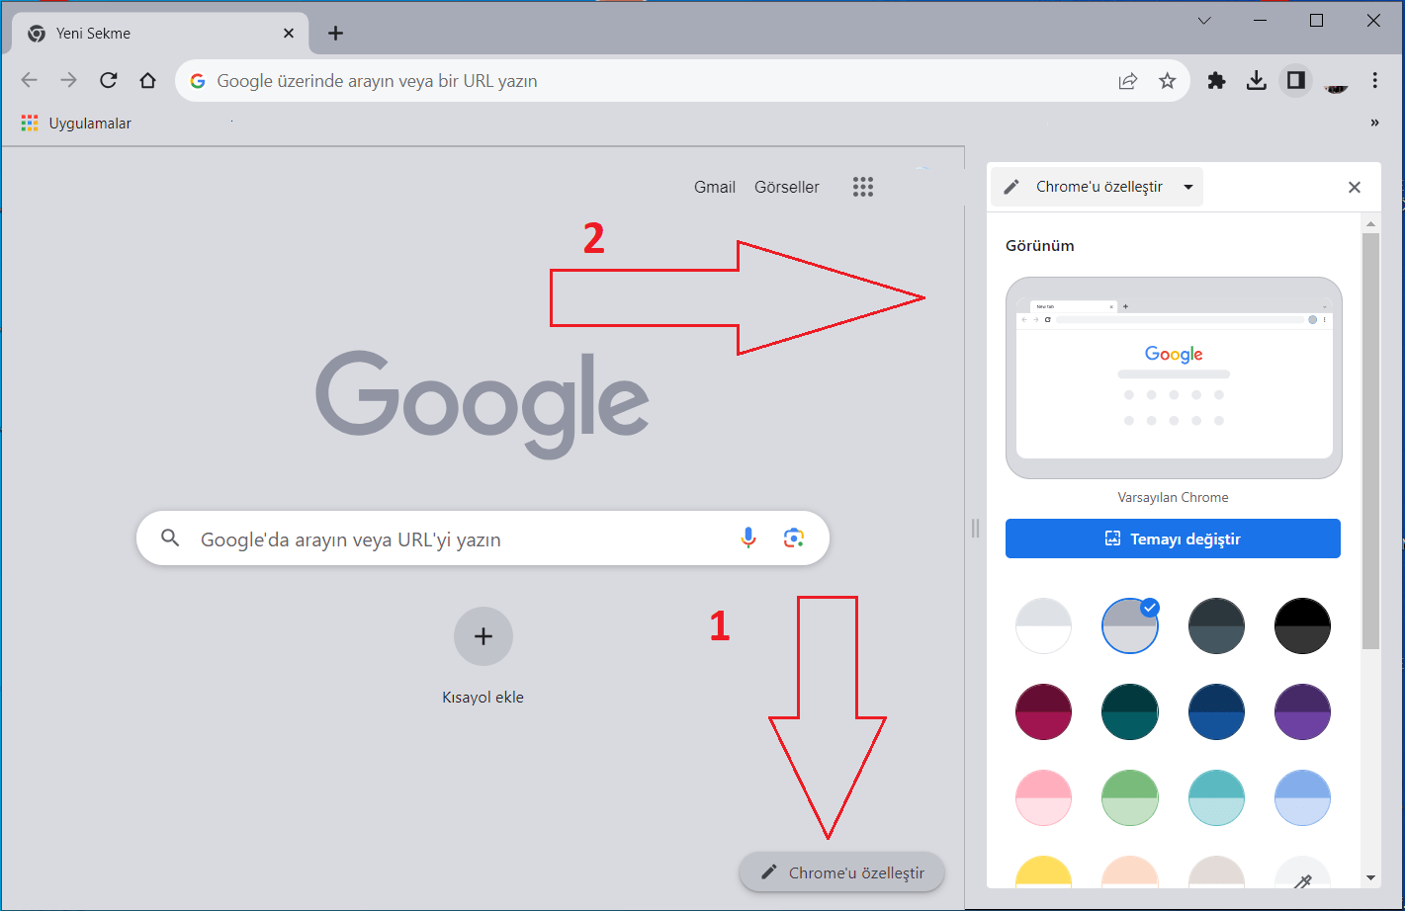Open the tab search chevron in title bar
Viewport: 1405px width, 911px height.
click(1204, 21)
